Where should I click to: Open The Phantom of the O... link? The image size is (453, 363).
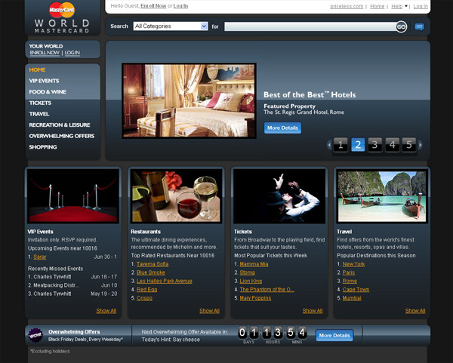pyautogui.click(x=267, y=289)
